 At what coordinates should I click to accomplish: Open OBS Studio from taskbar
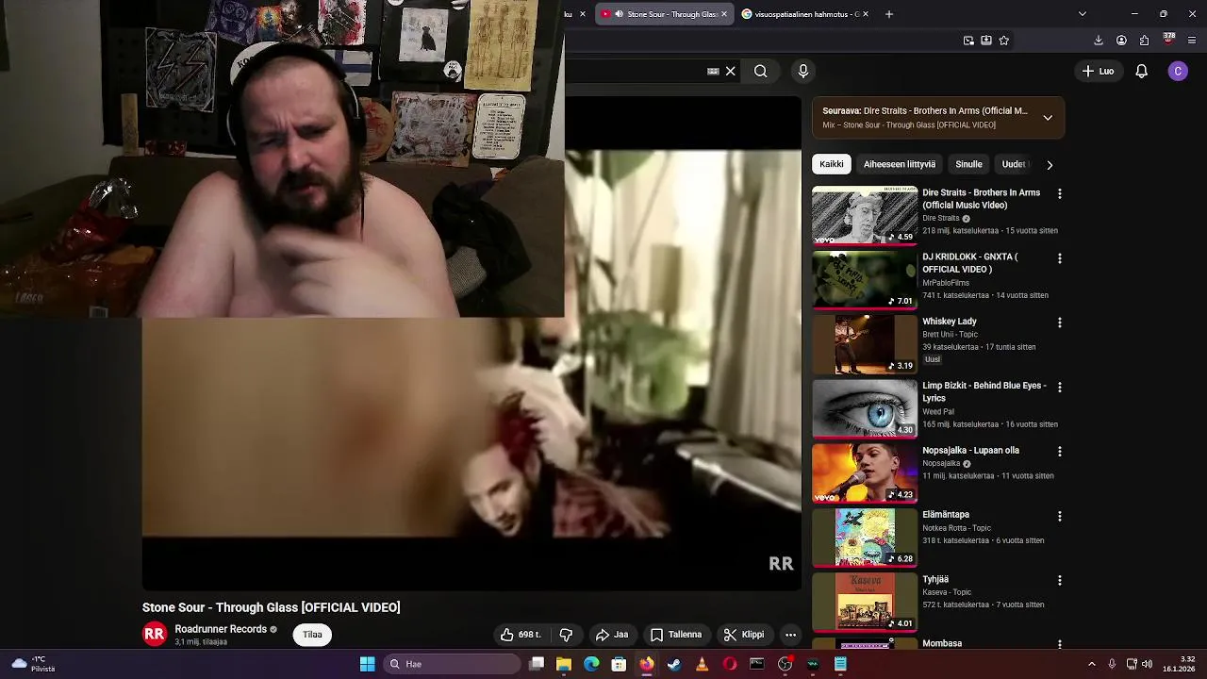(x=785, y=664)
